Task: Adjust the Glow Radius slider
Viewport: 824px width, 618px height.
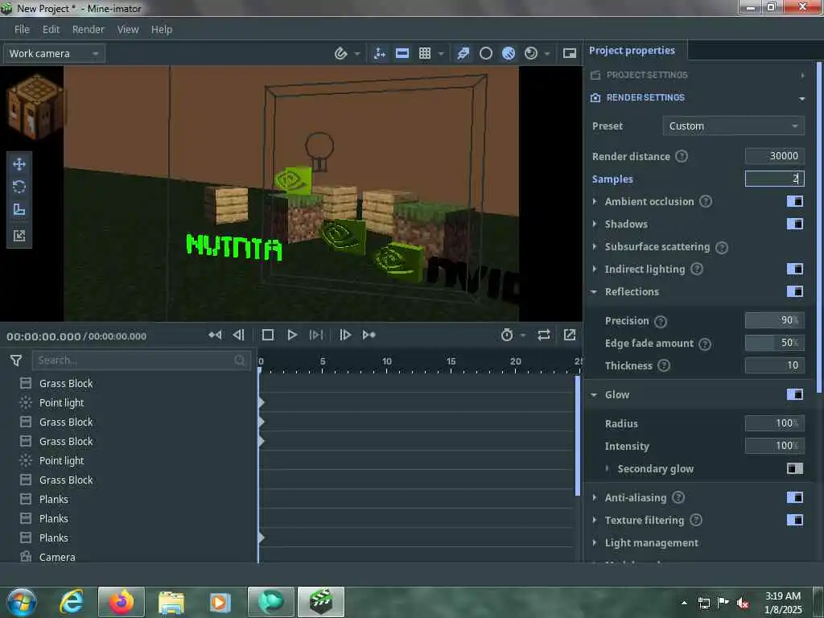Action: click(775, 423)
